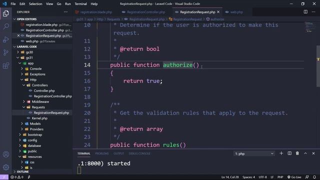Expand the Models folder
Viewport: 320px width, 180px height.
coord(35,123)
